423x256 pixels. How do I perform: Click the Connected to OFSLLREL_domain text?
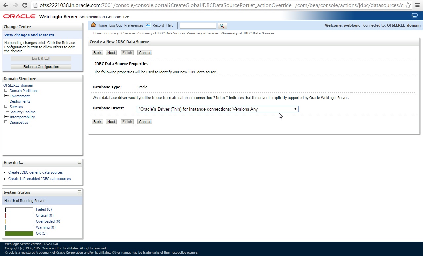tap(392, 25)
